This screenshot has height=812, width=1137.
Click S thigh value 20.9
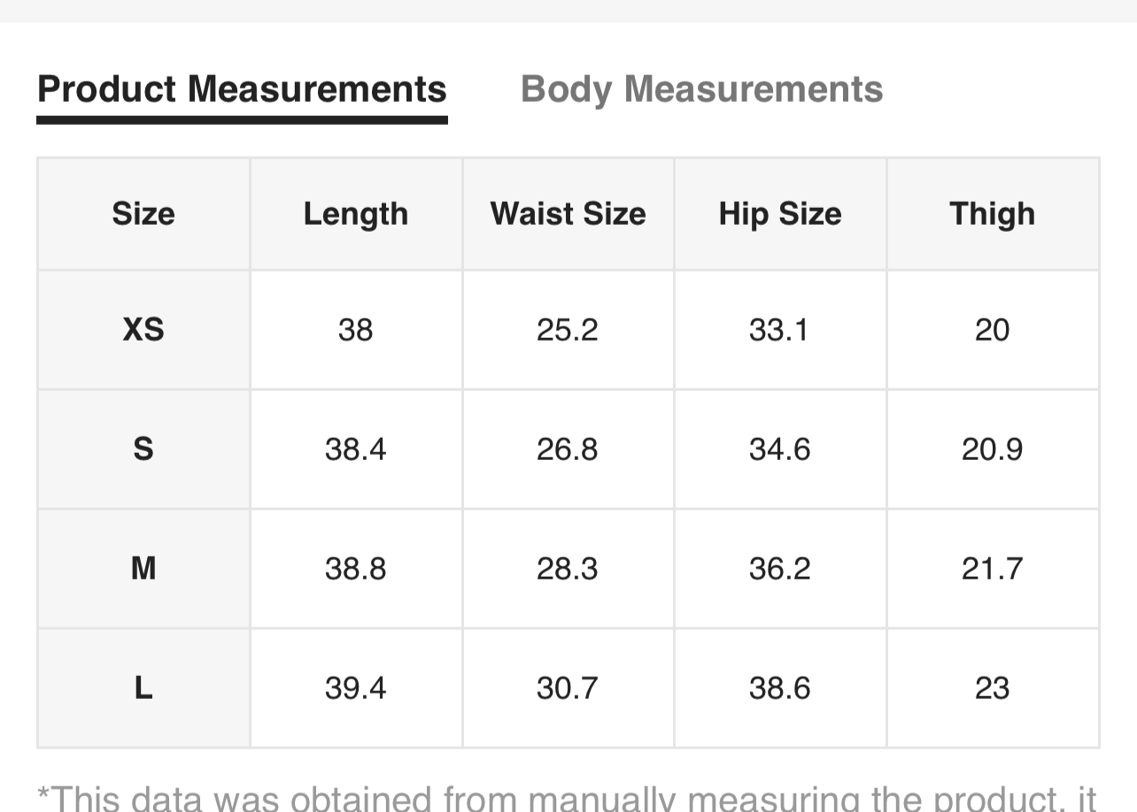pos(992,449)
